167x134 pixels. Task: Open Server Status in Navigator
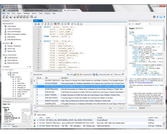[12, 26]
